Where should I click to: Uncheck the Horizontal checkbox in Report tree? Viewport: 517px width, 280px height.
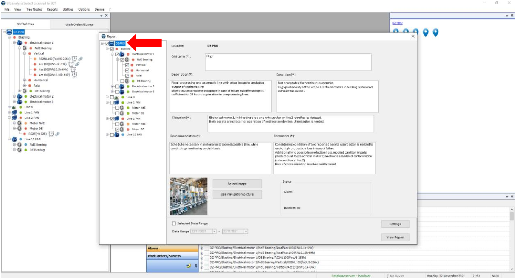(x=127, y=70)
